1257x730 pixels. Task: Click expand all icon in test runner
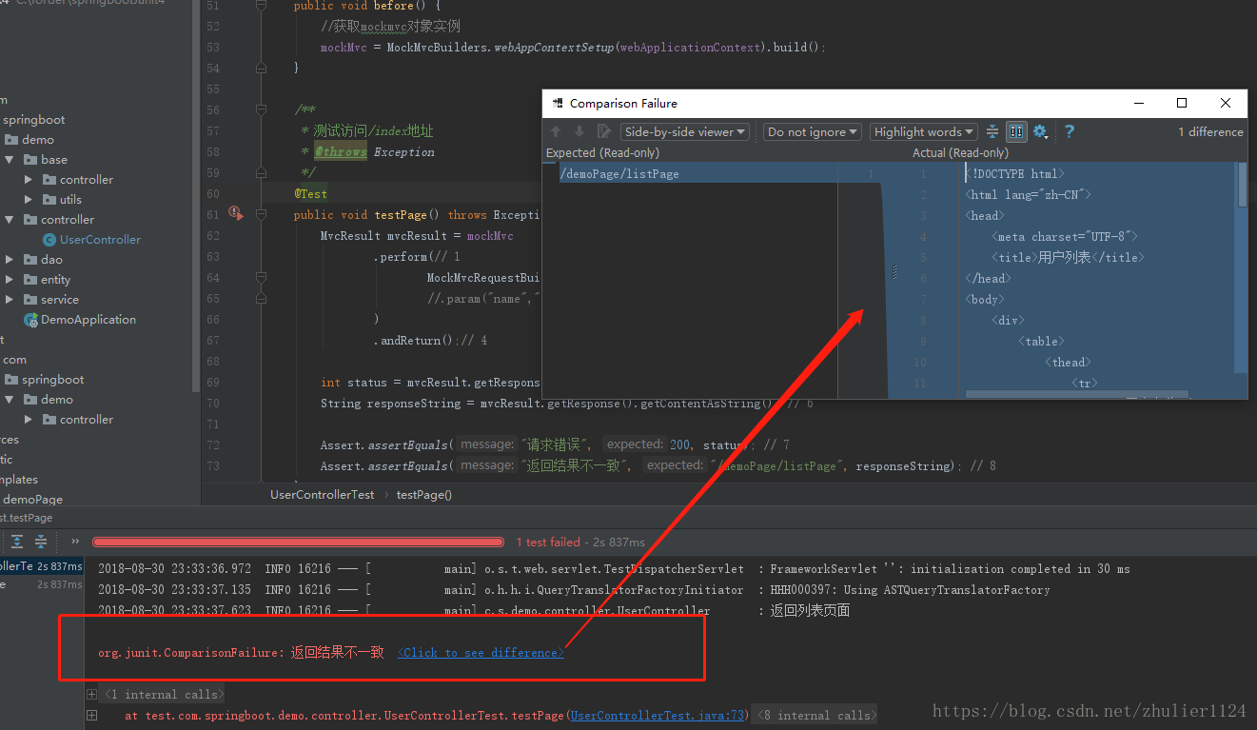17,542
